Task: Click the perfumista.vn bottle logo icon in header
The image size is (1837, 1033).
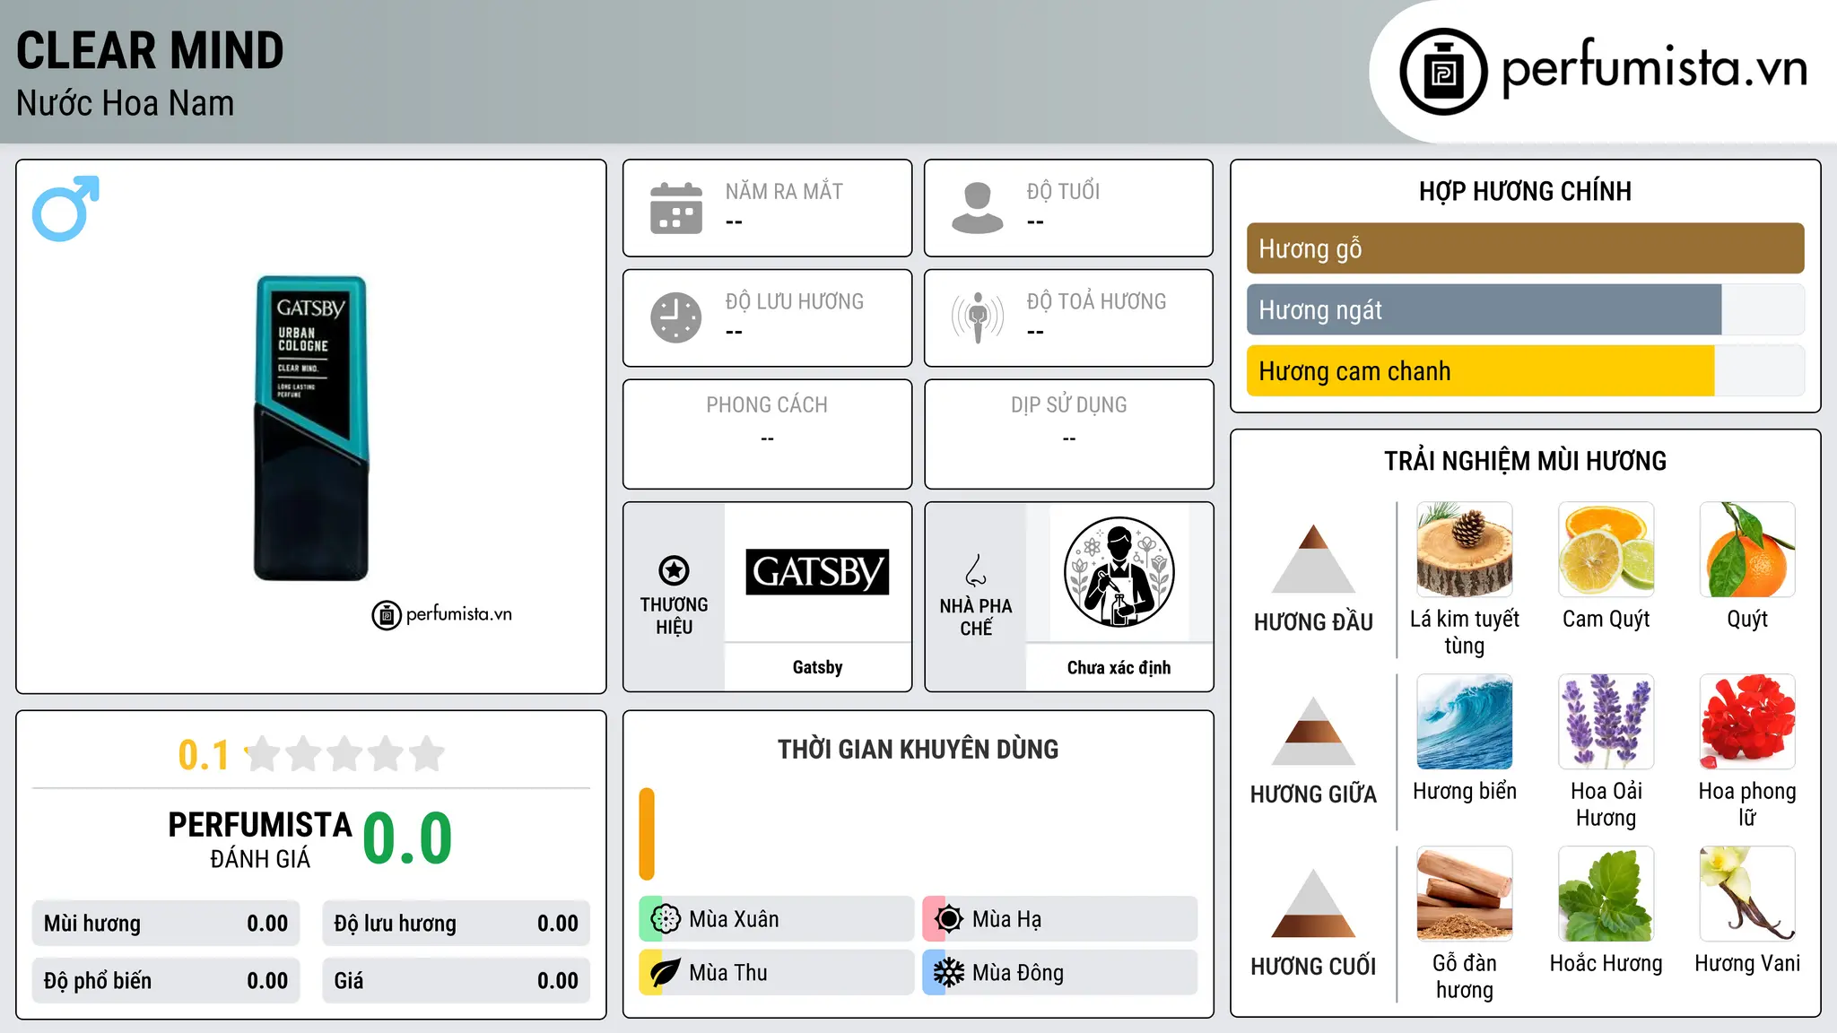Action: coord(1443,72)
